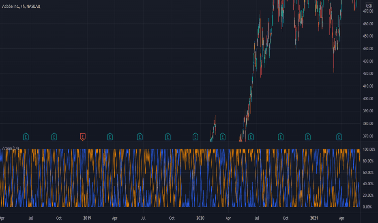Open the December 2020 earnings marker before 2021
The image size is (378, 223).
pos(307,137)
